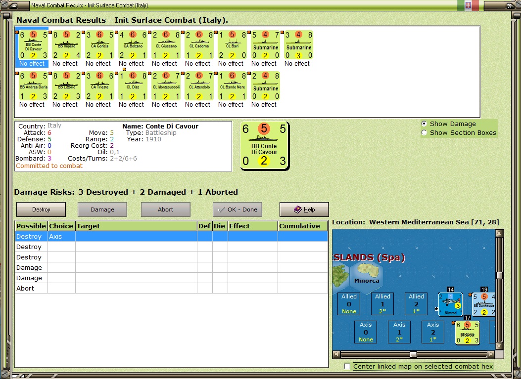Click the Axis 0 None section box

click(366, 332)
